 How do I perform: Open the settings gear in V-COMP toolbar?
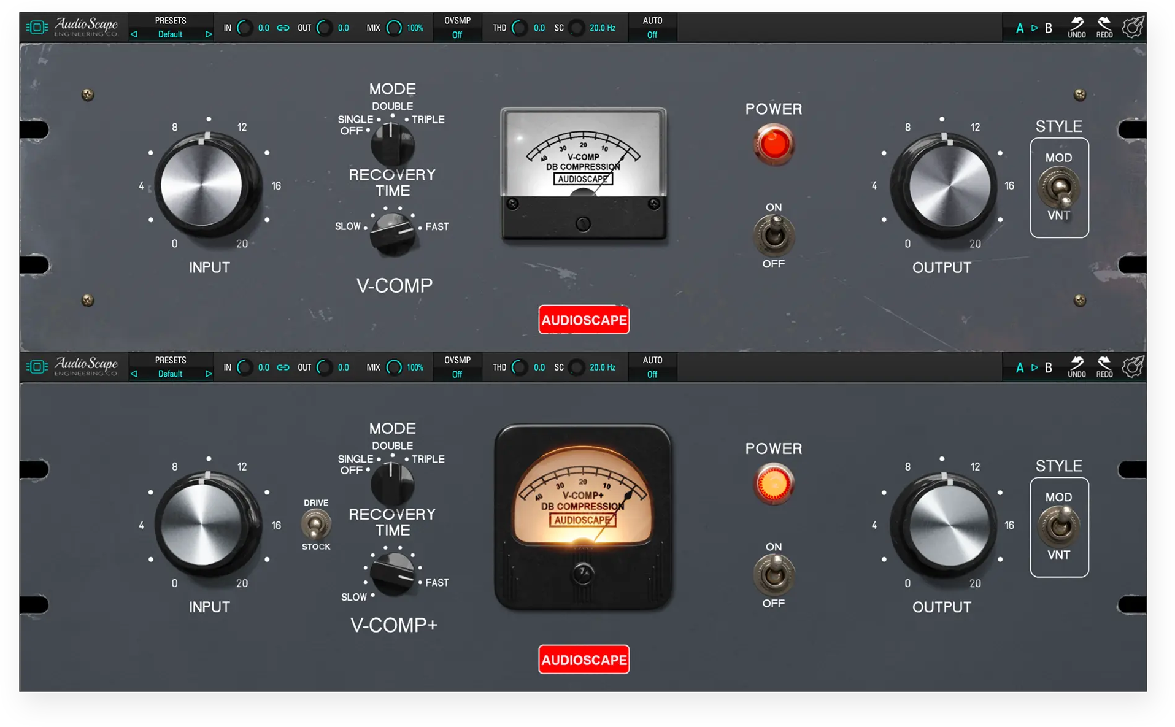(x=1132, y=28)
